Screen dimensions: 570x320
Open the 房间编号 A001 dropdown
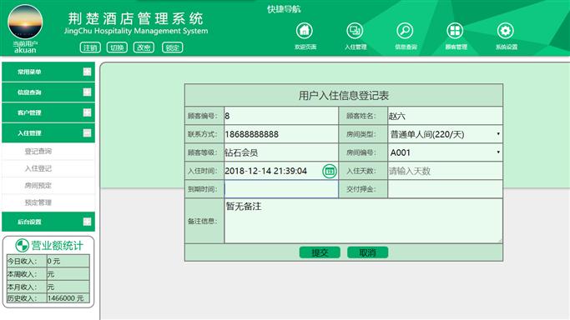pyautogui.click(x=446, y=152)
